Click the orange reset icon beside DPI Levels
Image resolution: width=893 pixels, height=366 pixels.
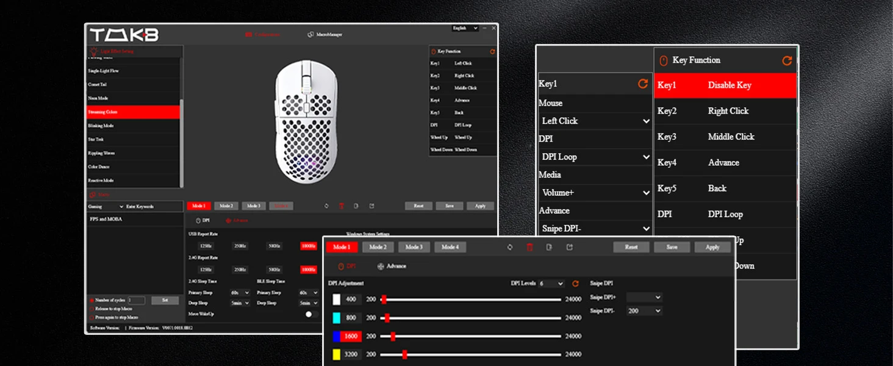tap(575, 284)
